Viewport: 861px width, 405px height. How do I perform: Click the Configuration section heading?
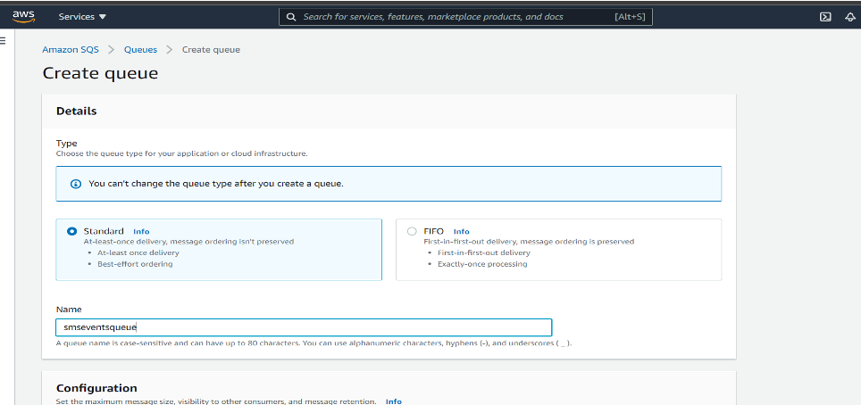point(96,388)
